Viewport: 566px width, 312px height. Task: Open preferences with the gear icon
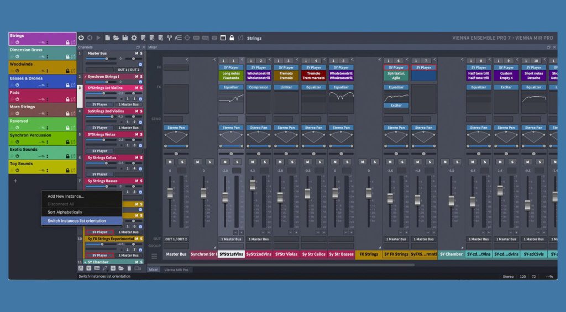134,38
